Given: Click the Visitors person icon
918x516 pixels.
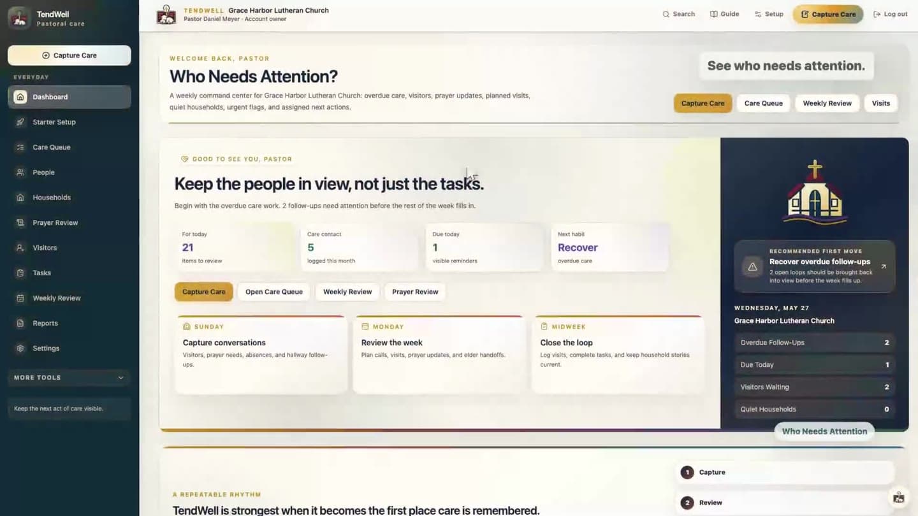Looking at the screenshot, I should pyautogui.click(x=20, y=248).
